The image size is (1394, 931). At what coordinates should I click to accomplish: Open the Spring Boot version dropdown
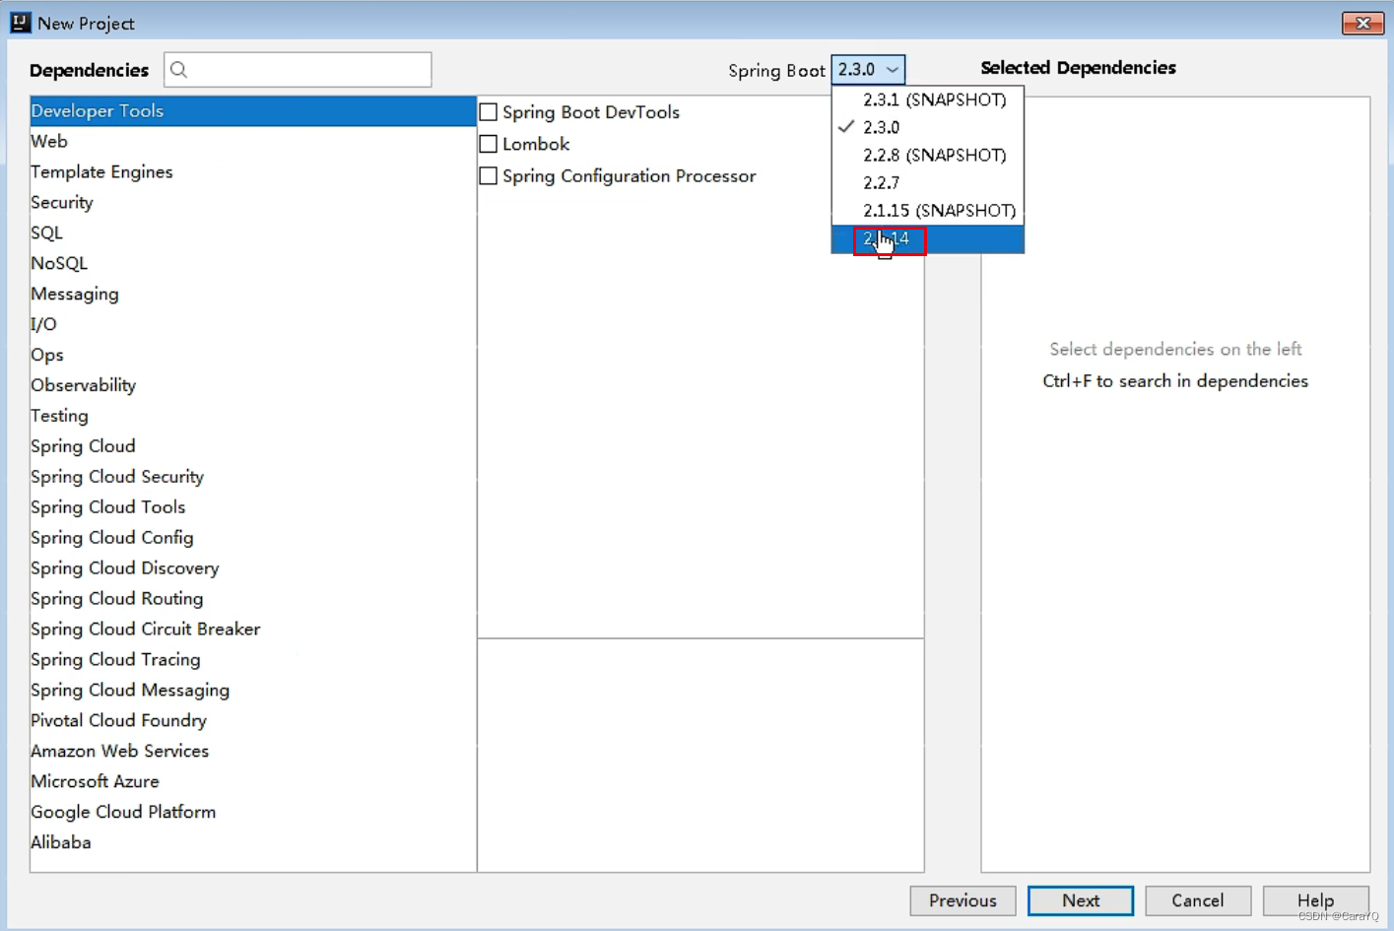(x=868, y=69)
